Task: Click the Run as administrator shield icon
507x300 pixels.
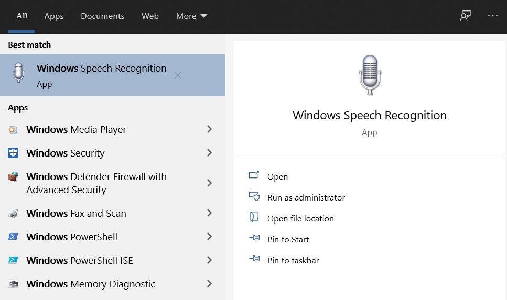Action: [254, 196]
